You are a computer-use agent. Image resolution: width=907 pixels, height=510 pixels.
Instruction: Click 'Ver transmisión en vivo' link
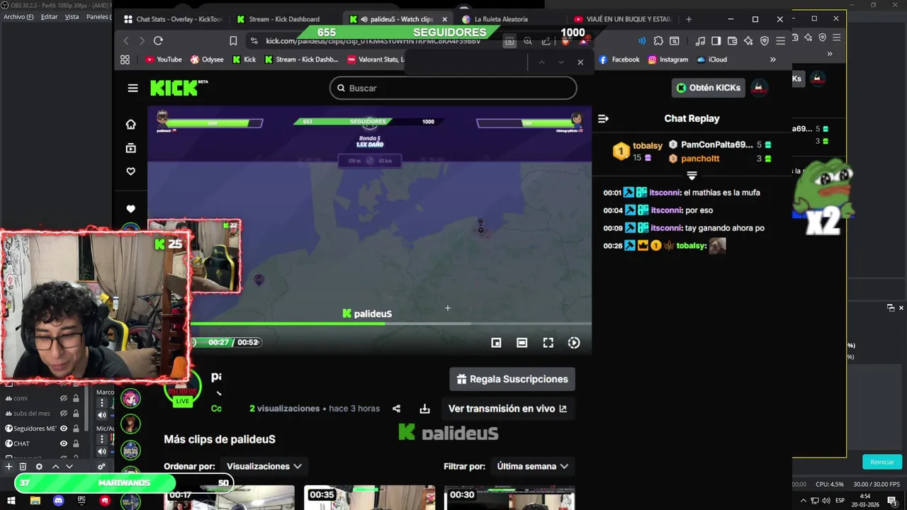click(507, 409)
